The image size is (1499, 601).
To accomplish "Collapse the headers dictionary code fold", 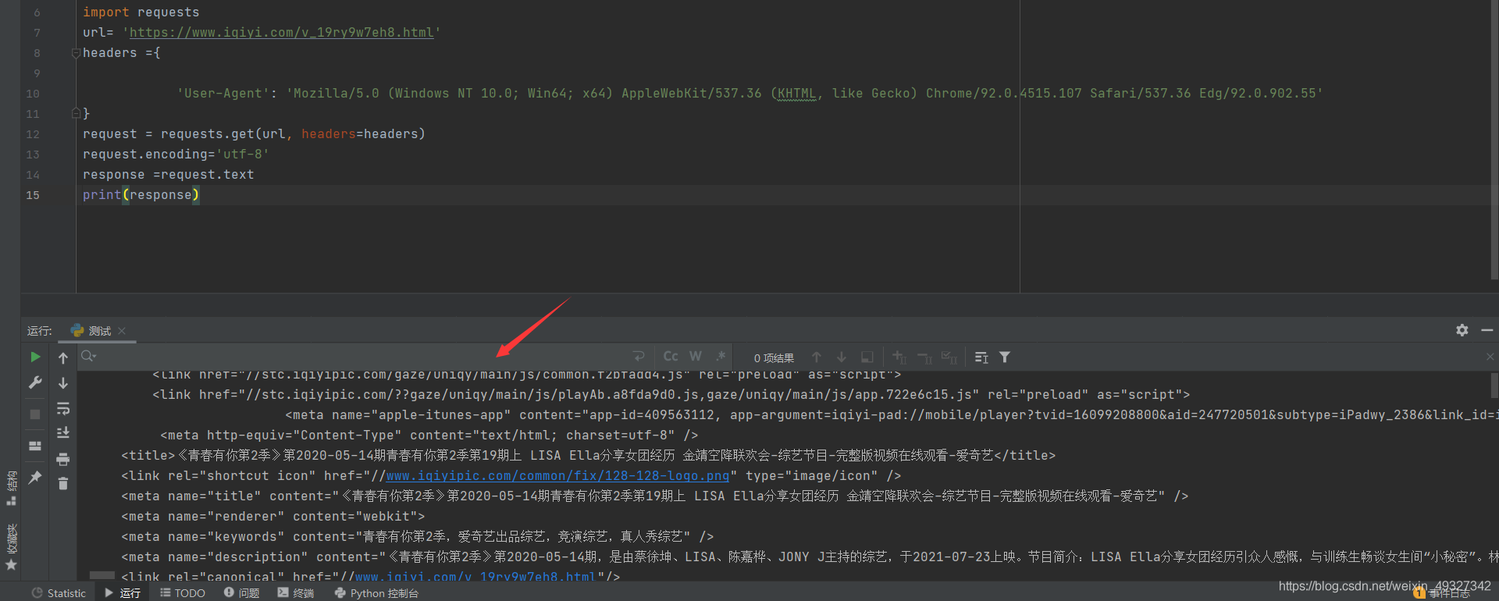I will (x=77, y=53).
